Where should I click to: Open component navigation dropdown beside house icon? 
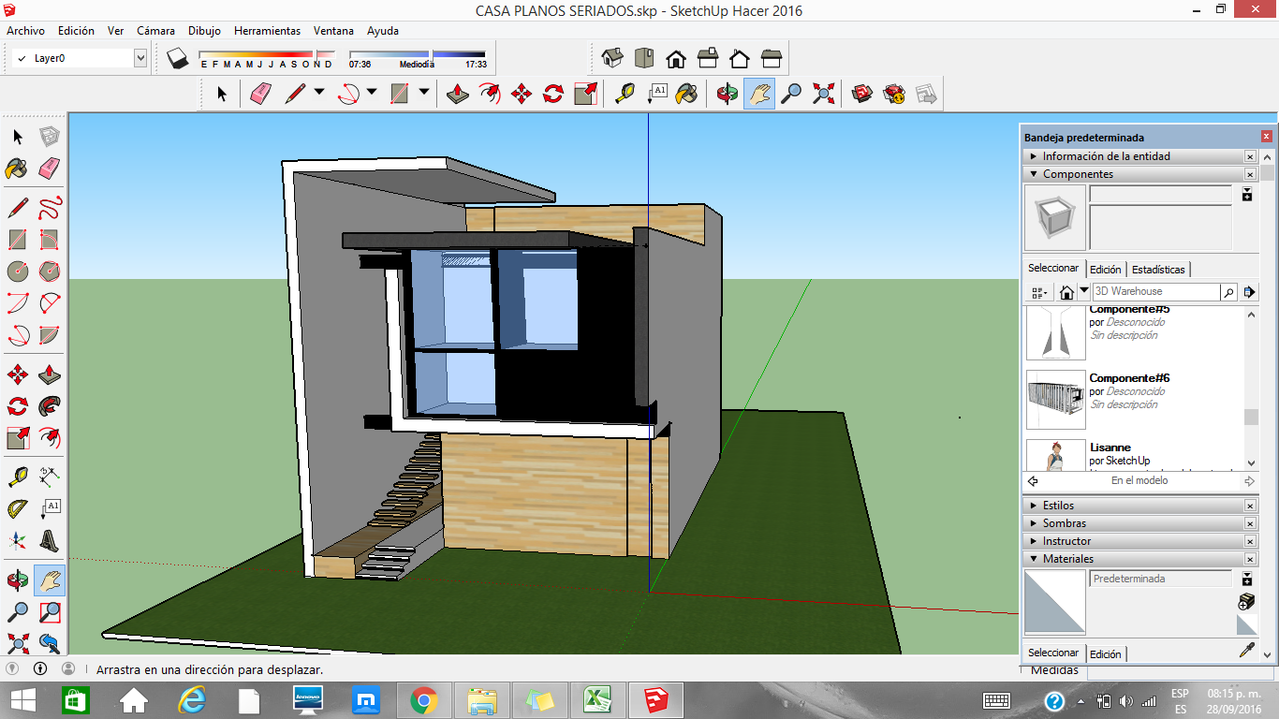point(1084,292)
